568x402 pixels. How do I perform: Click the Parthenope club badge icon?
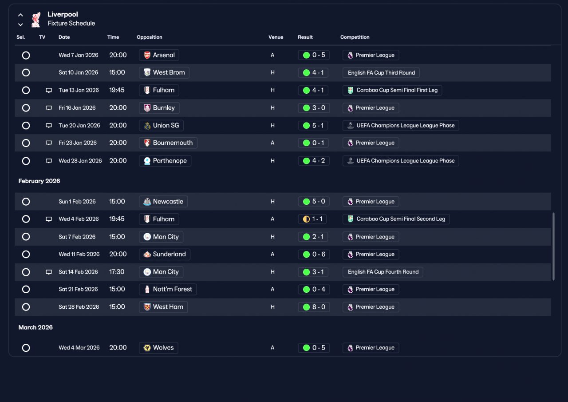pos(147,161)
